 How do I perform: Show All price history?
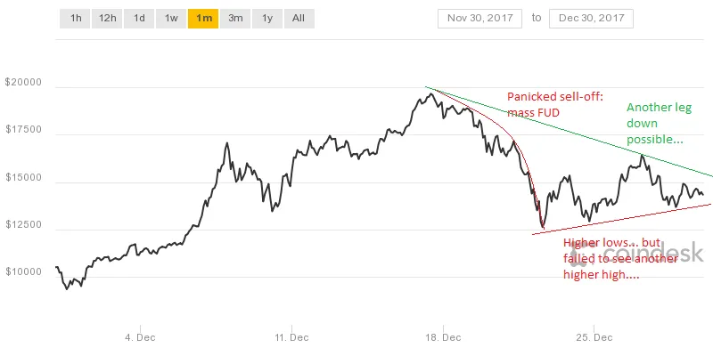299,19
